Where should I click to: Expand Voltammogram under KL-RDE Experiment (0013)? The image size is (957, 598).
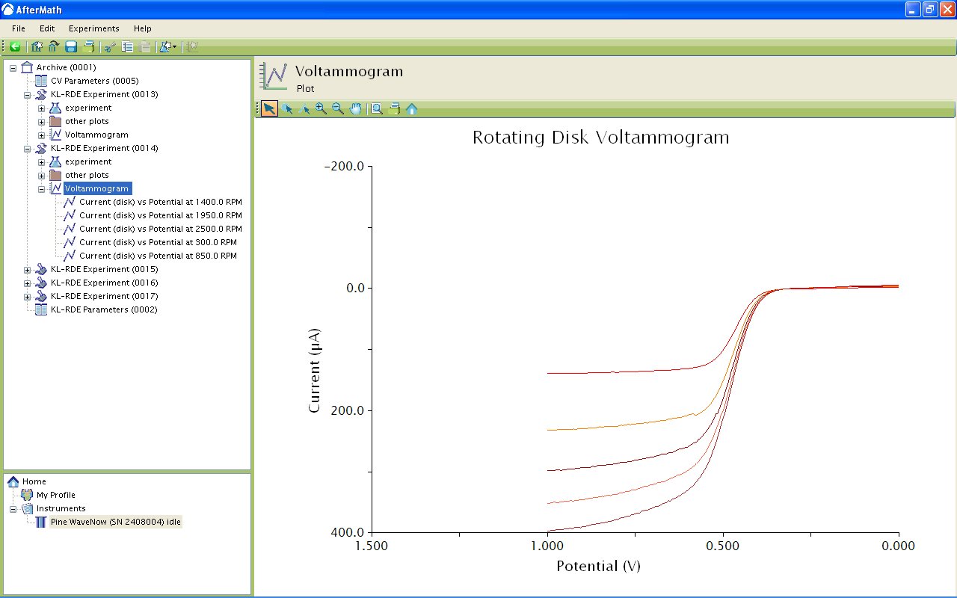tap(42, 135)
